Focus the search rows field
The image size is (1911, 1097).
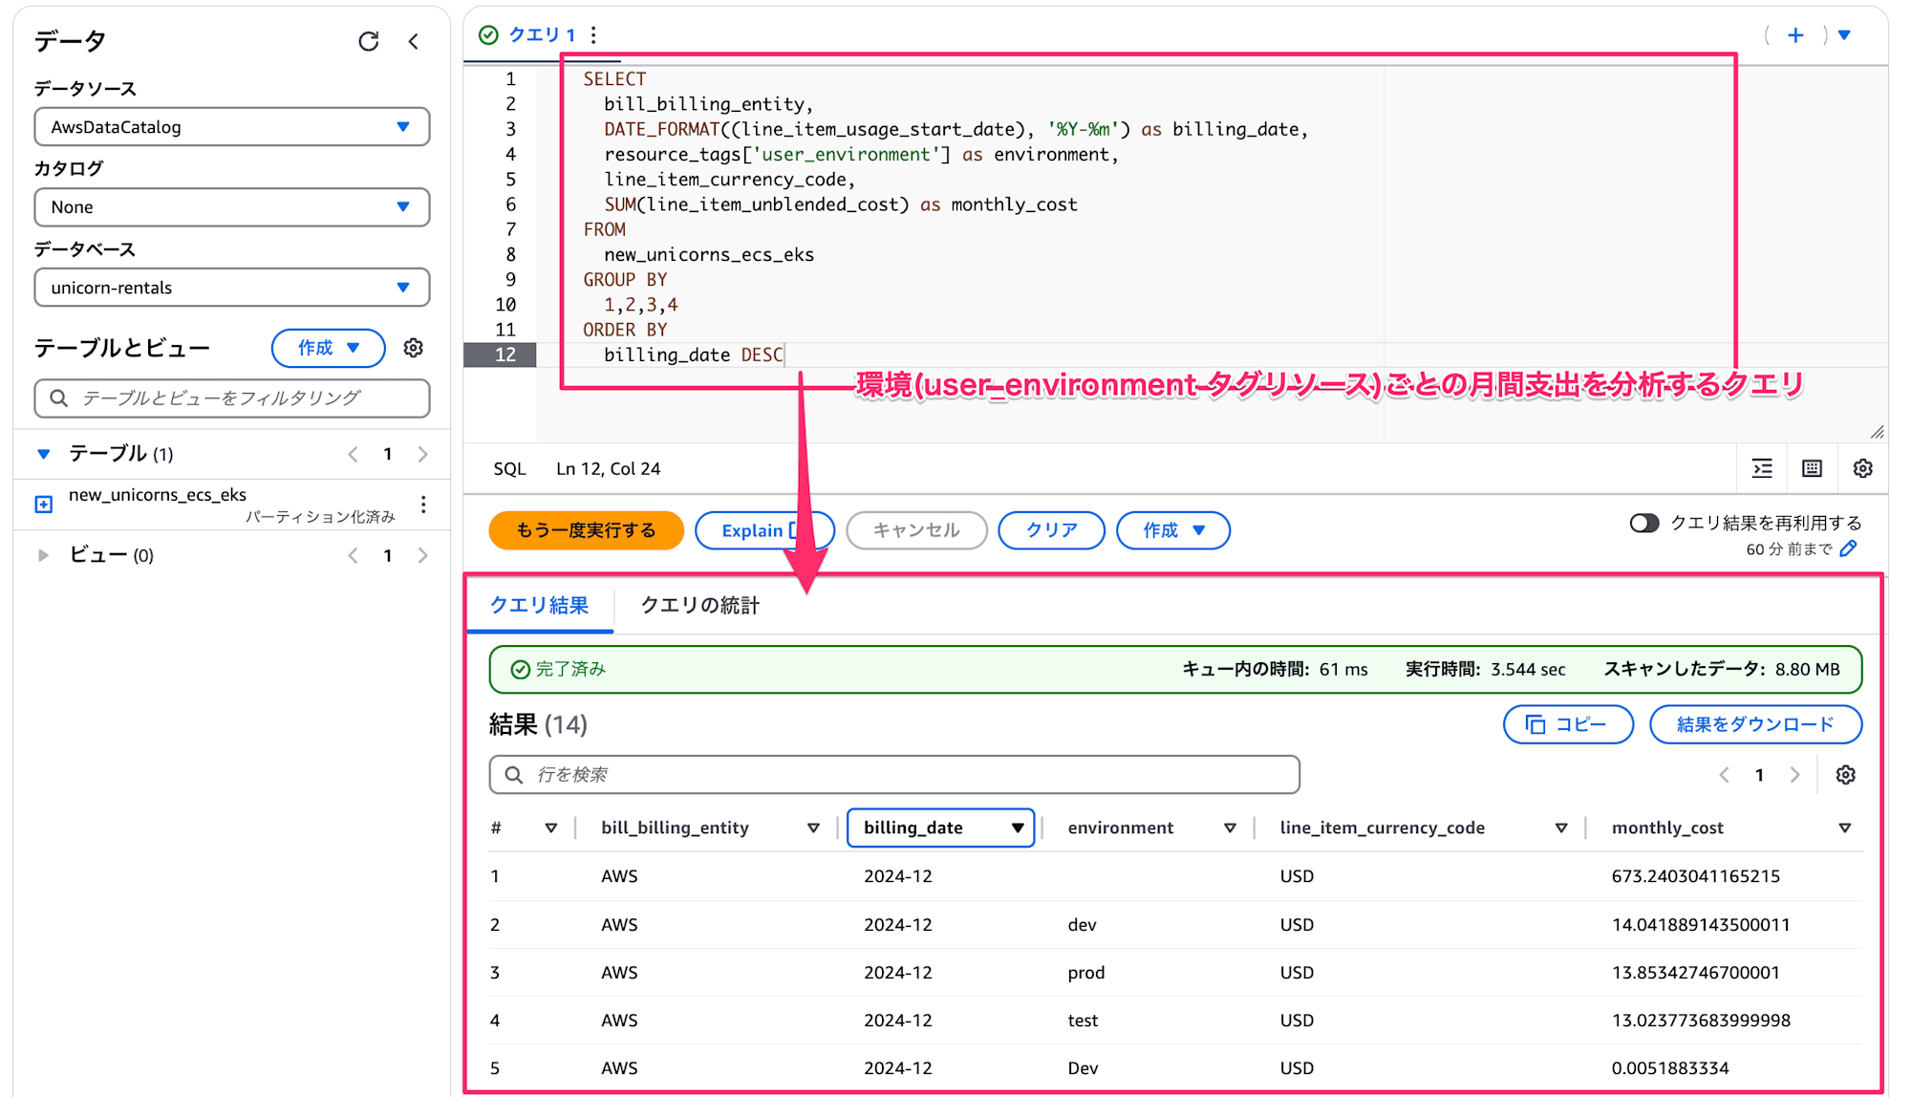pyautogui.click(x=894, y=775)
